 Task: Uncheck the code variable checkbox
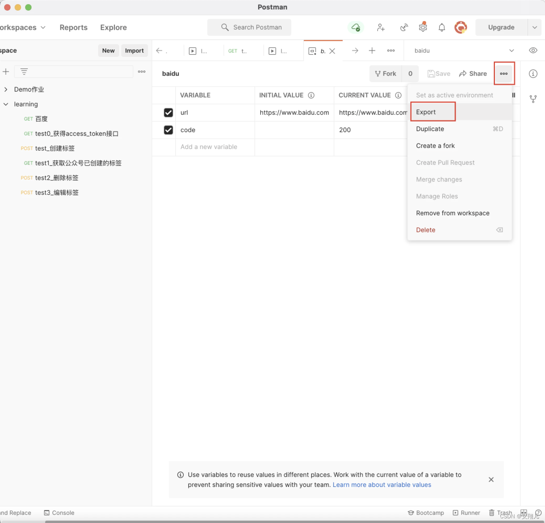click(x=169, y=130)
